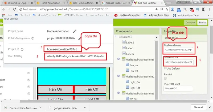This screenshot has width=213, height=112.
Task: Click the ProjectBucket input field
Action: [178, 88]
